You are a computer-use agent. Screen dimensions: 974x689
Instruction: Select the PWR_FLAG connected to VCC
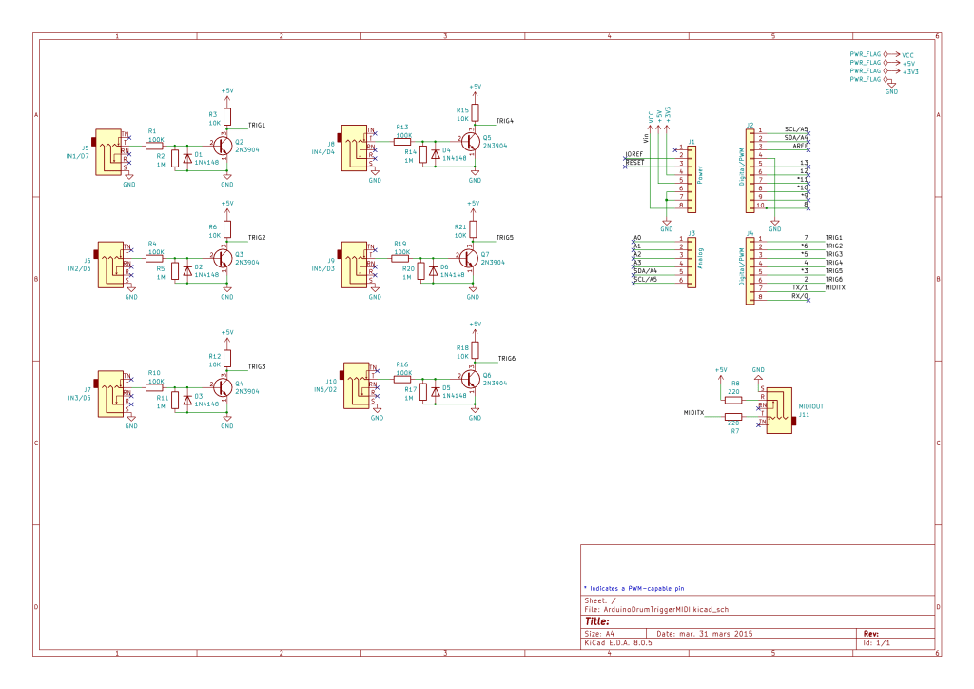pos(866,55)
